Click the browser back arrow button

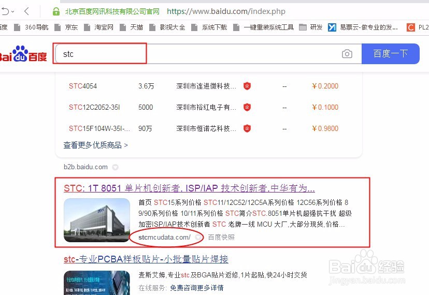(26, 11)
